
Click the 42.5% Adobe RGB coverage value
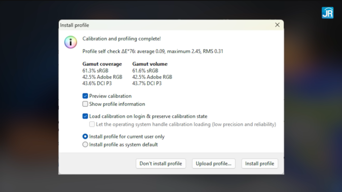(102, 77)
